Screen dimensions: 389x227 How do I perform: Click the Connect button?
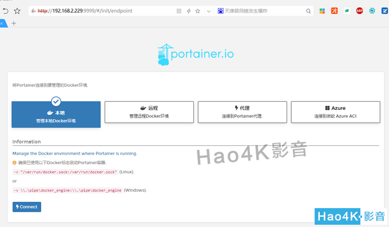click(27, 207)
